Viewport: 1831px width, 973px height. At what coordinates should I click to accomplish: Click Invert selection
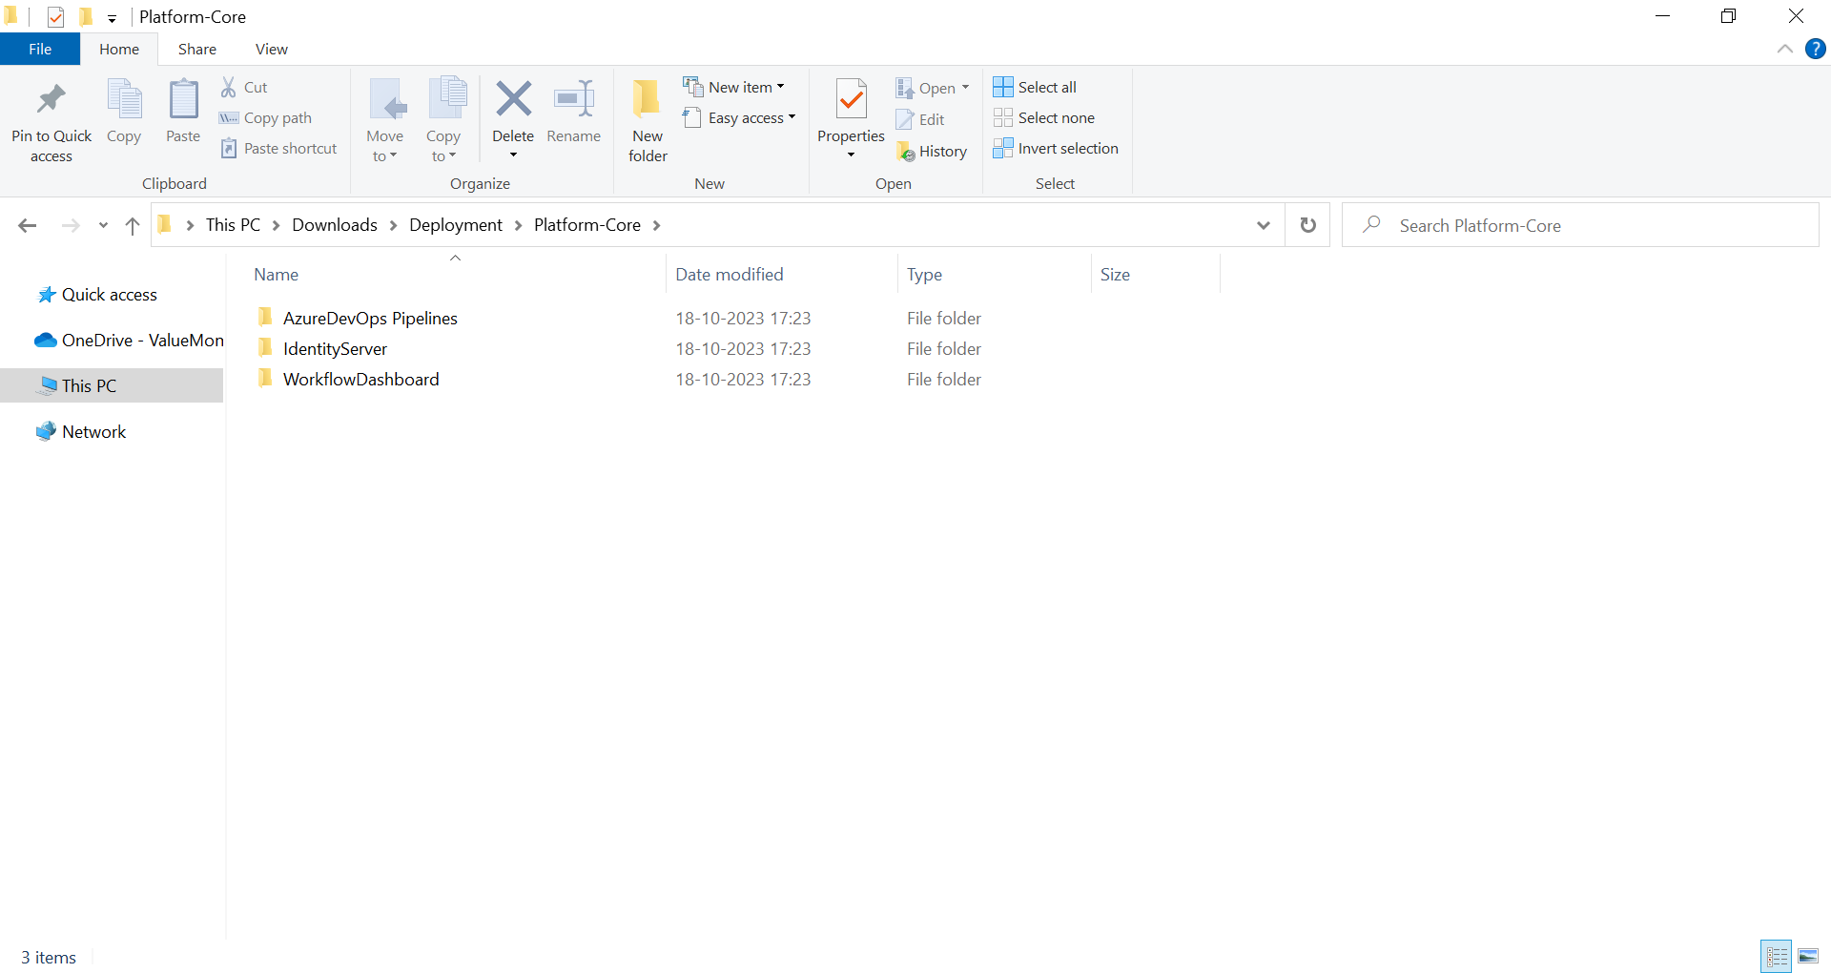1056,148
